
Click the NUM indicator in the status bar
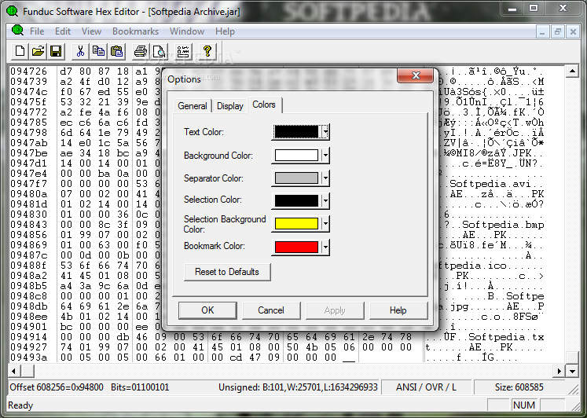pos(523,405)
